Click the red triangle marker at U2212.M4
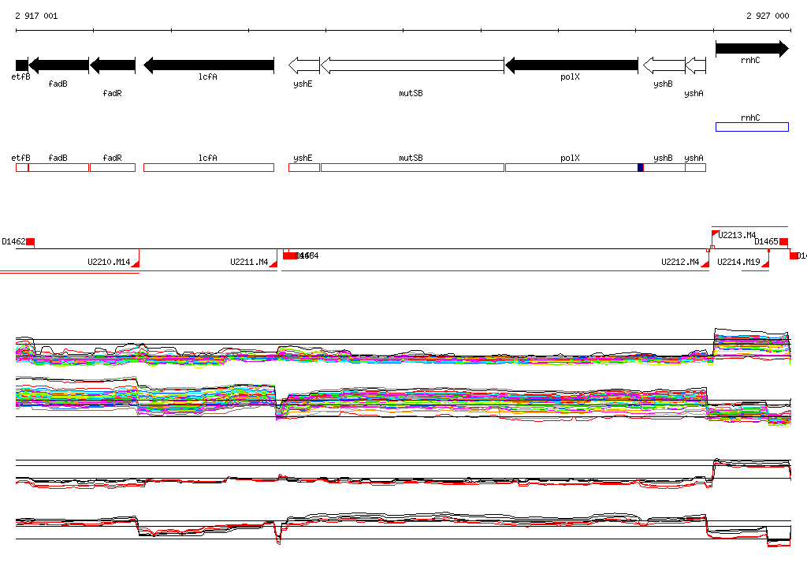This screenshot has width=807, height=563. pyautogui.click(x=705, y=263)
